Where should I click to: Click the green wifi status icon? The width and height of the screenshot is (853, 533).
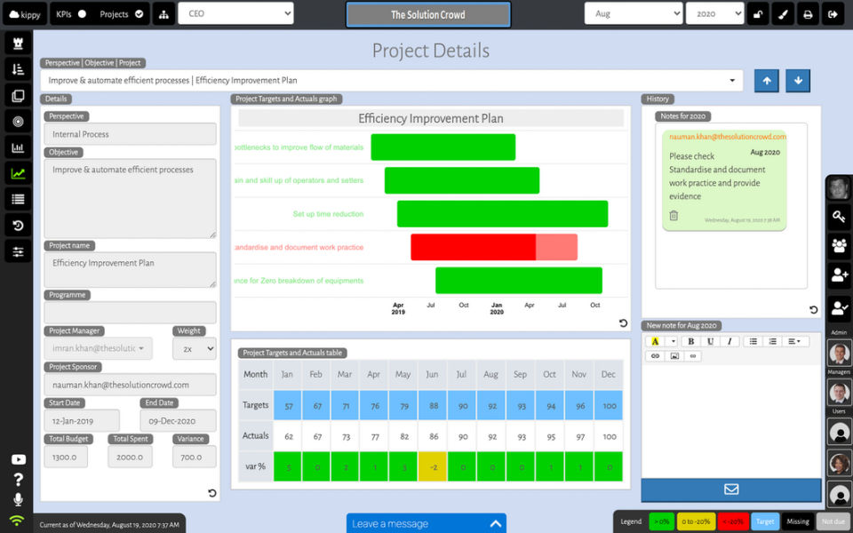click(17, 520)
